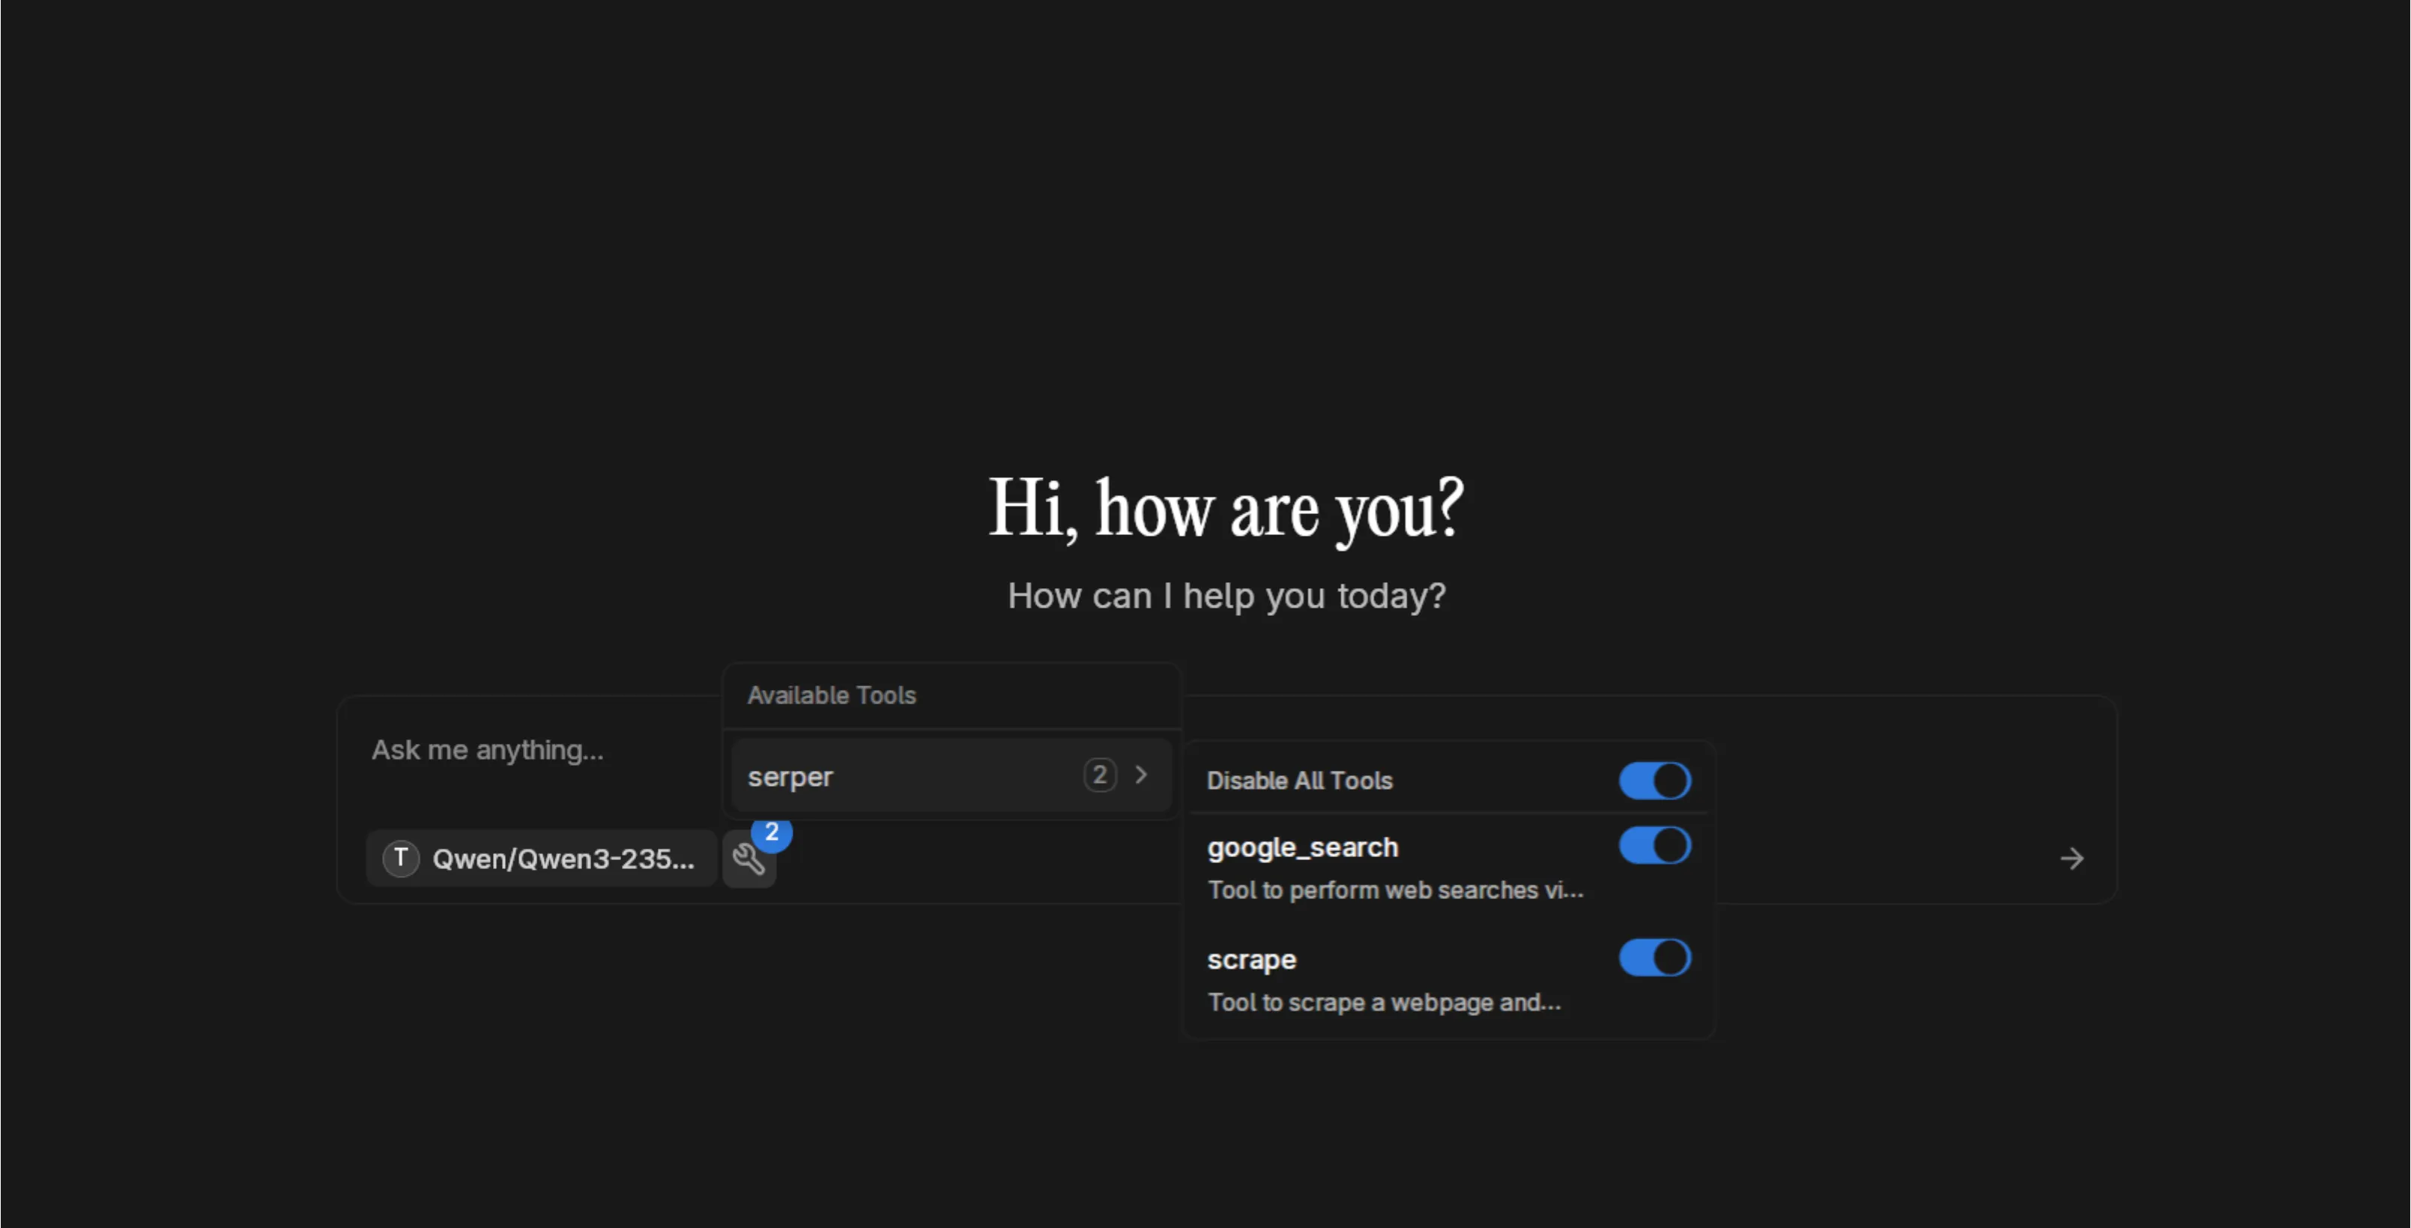Click the scrape tool entry

click(x=1251, y=958)
